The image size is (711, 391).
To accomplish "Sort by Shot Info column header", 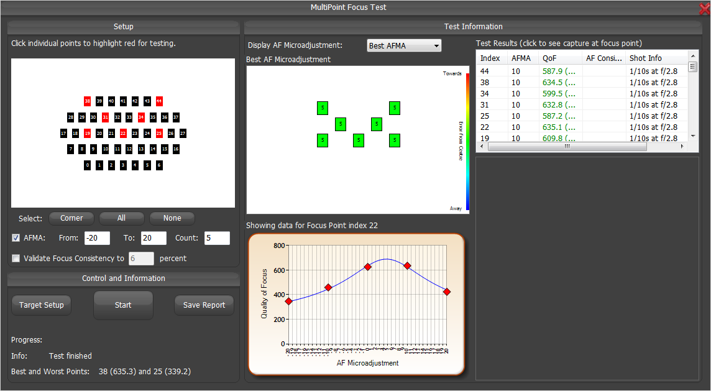I will coord(656,58).
